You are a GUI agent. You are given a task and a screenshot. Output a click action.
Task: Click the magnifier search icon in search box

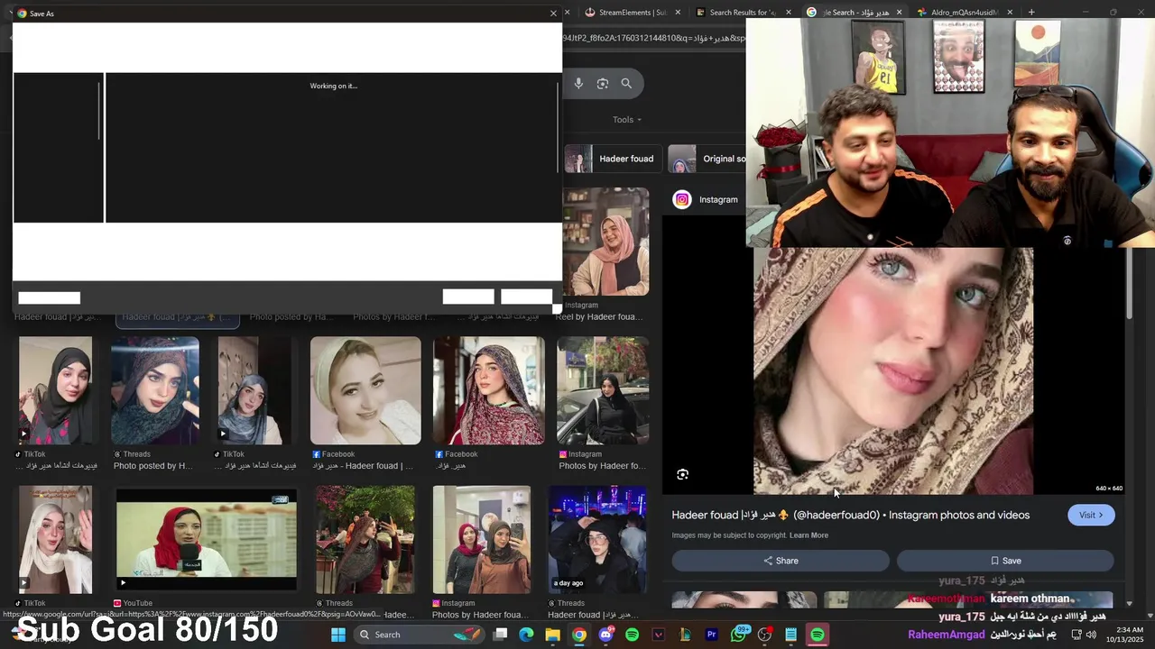[626, 84]
